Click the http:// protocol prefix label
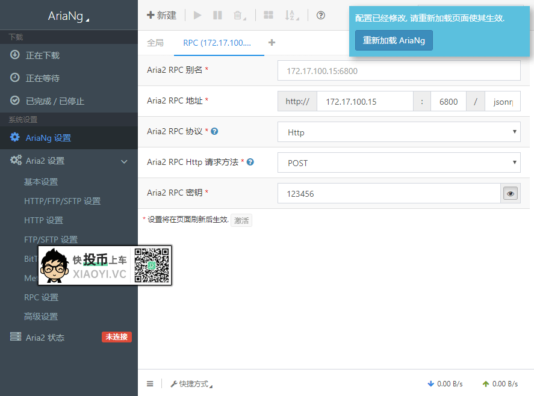The height and width of the screenshot is (396, 534). pyautogui.click(x=297, y=102)
